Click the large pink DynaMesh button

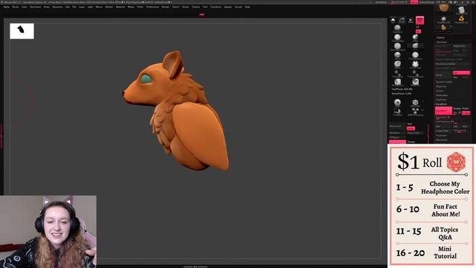443,111
